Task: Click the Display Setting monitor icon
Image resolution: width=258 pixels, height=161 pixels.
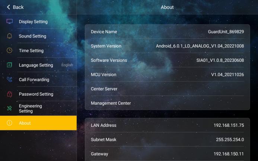Action: coord(10,21)
